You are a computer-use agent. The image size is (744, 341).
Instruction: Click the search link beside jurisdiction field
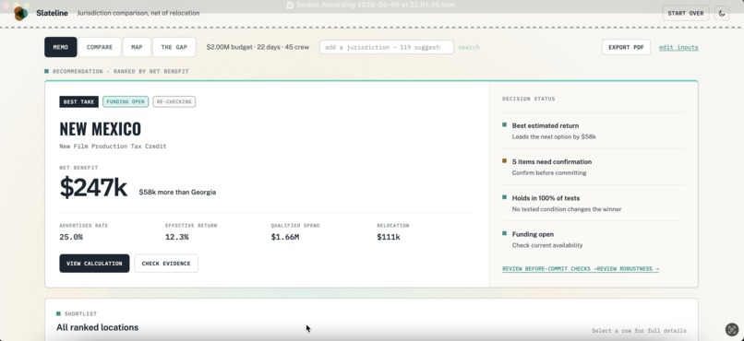point(468,47)
